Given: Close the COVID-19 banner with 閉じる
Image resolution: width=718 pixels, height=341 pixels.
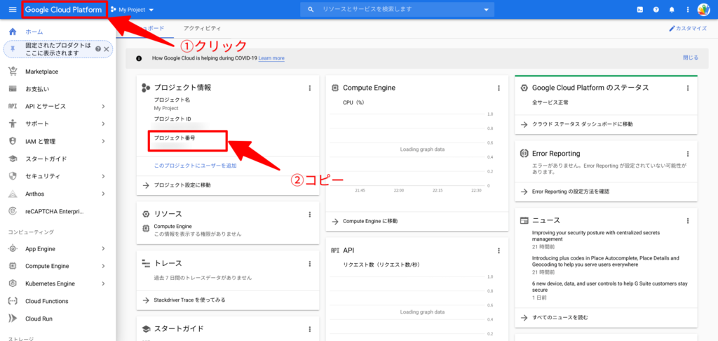Looking at the screenshot, I should coord(691,58).
